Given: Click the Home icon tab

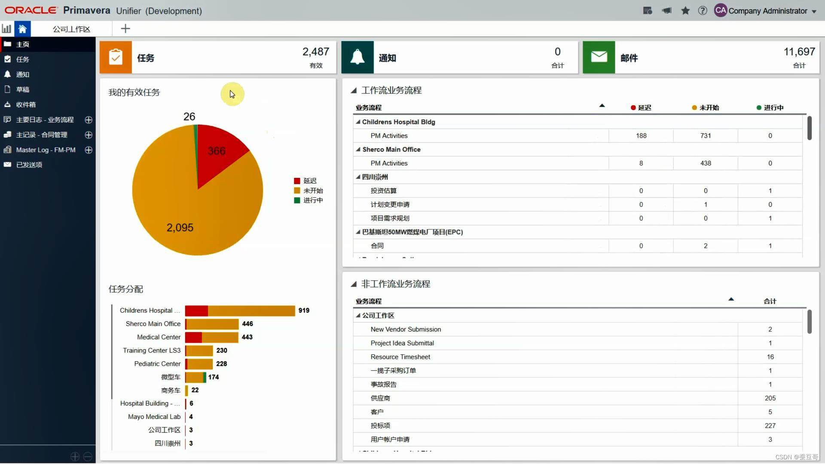Looking at the screenshot, I should [22, 29].
